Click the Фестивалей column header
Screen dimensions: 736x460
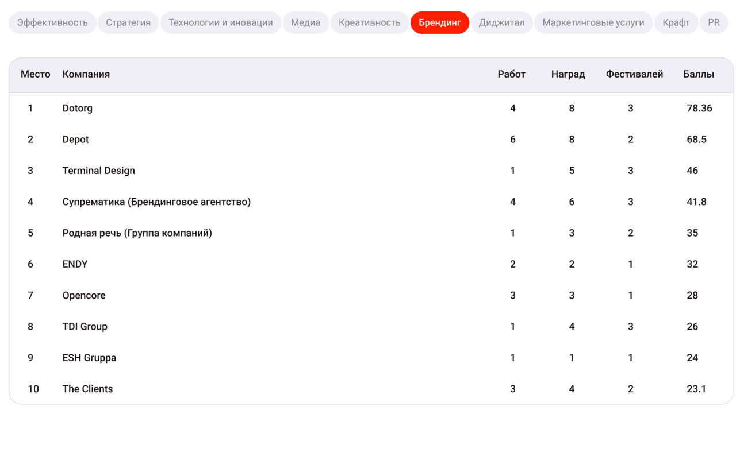tap(635, 74)
